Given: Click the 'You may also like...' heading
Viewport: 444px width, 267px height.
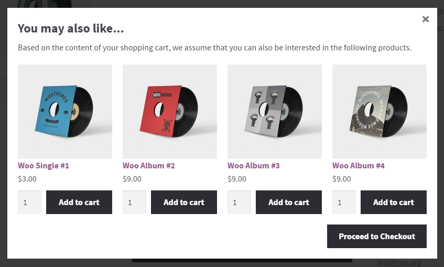Looking at the screenshot, I should (x=71, y=28).
